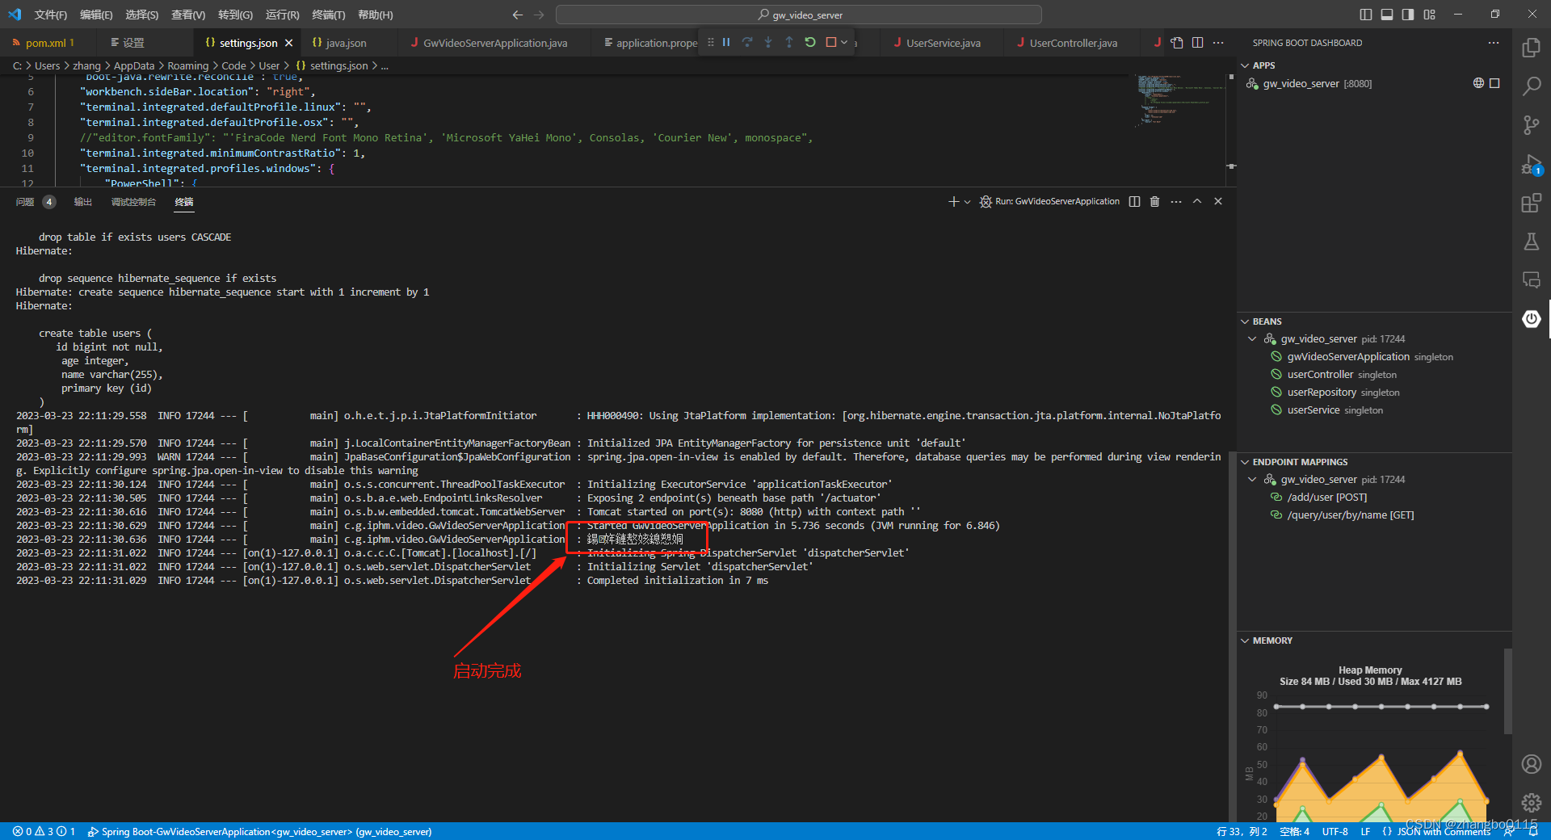This screenshot has width=1551, height=840.
Task: Click the command center search box gw_video_server
Action: (x=799, y=15)
